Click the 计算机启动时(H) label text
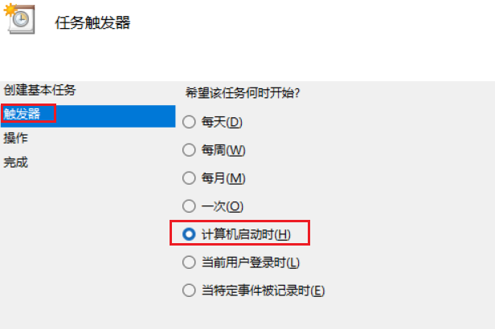Screen dimensions: 495x329 246,234
